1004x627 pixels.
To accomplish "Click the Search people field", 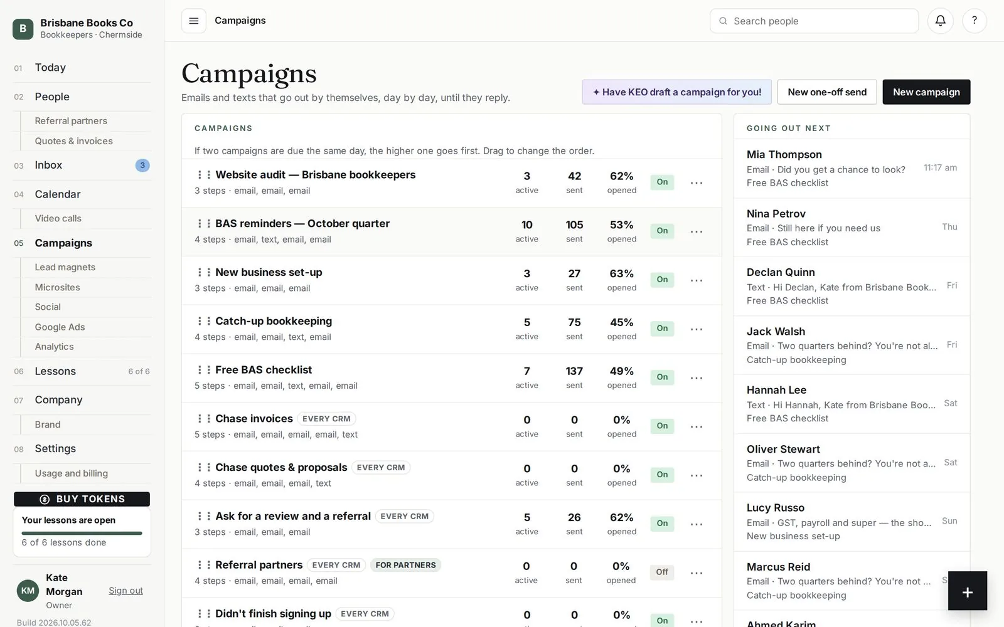I will pyautogui.click(x=814, y=21).
